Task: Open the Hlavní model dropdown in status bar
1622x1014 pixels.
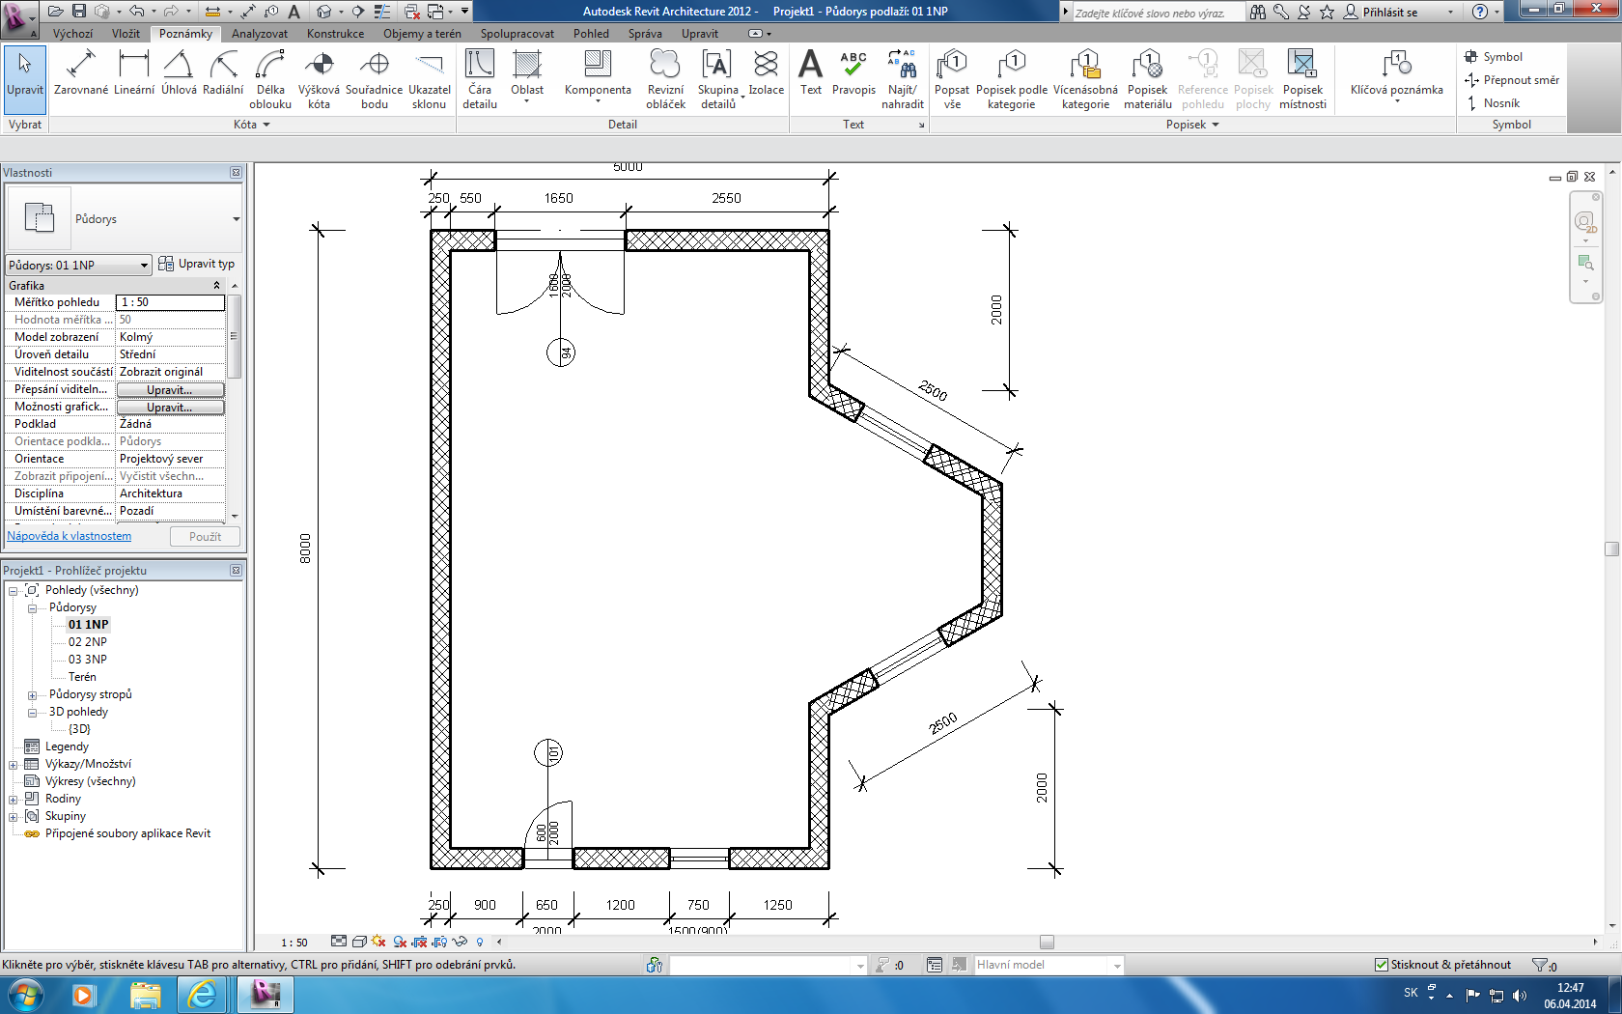Action: point(1116,966)
